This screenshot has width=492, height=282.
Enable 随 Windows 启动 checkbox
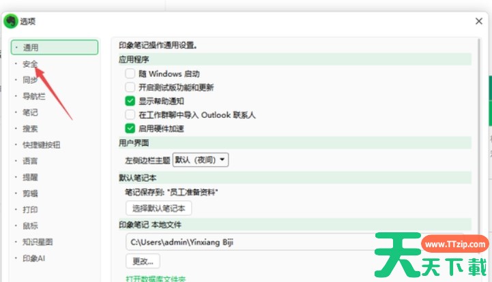(x=130, y=74)
